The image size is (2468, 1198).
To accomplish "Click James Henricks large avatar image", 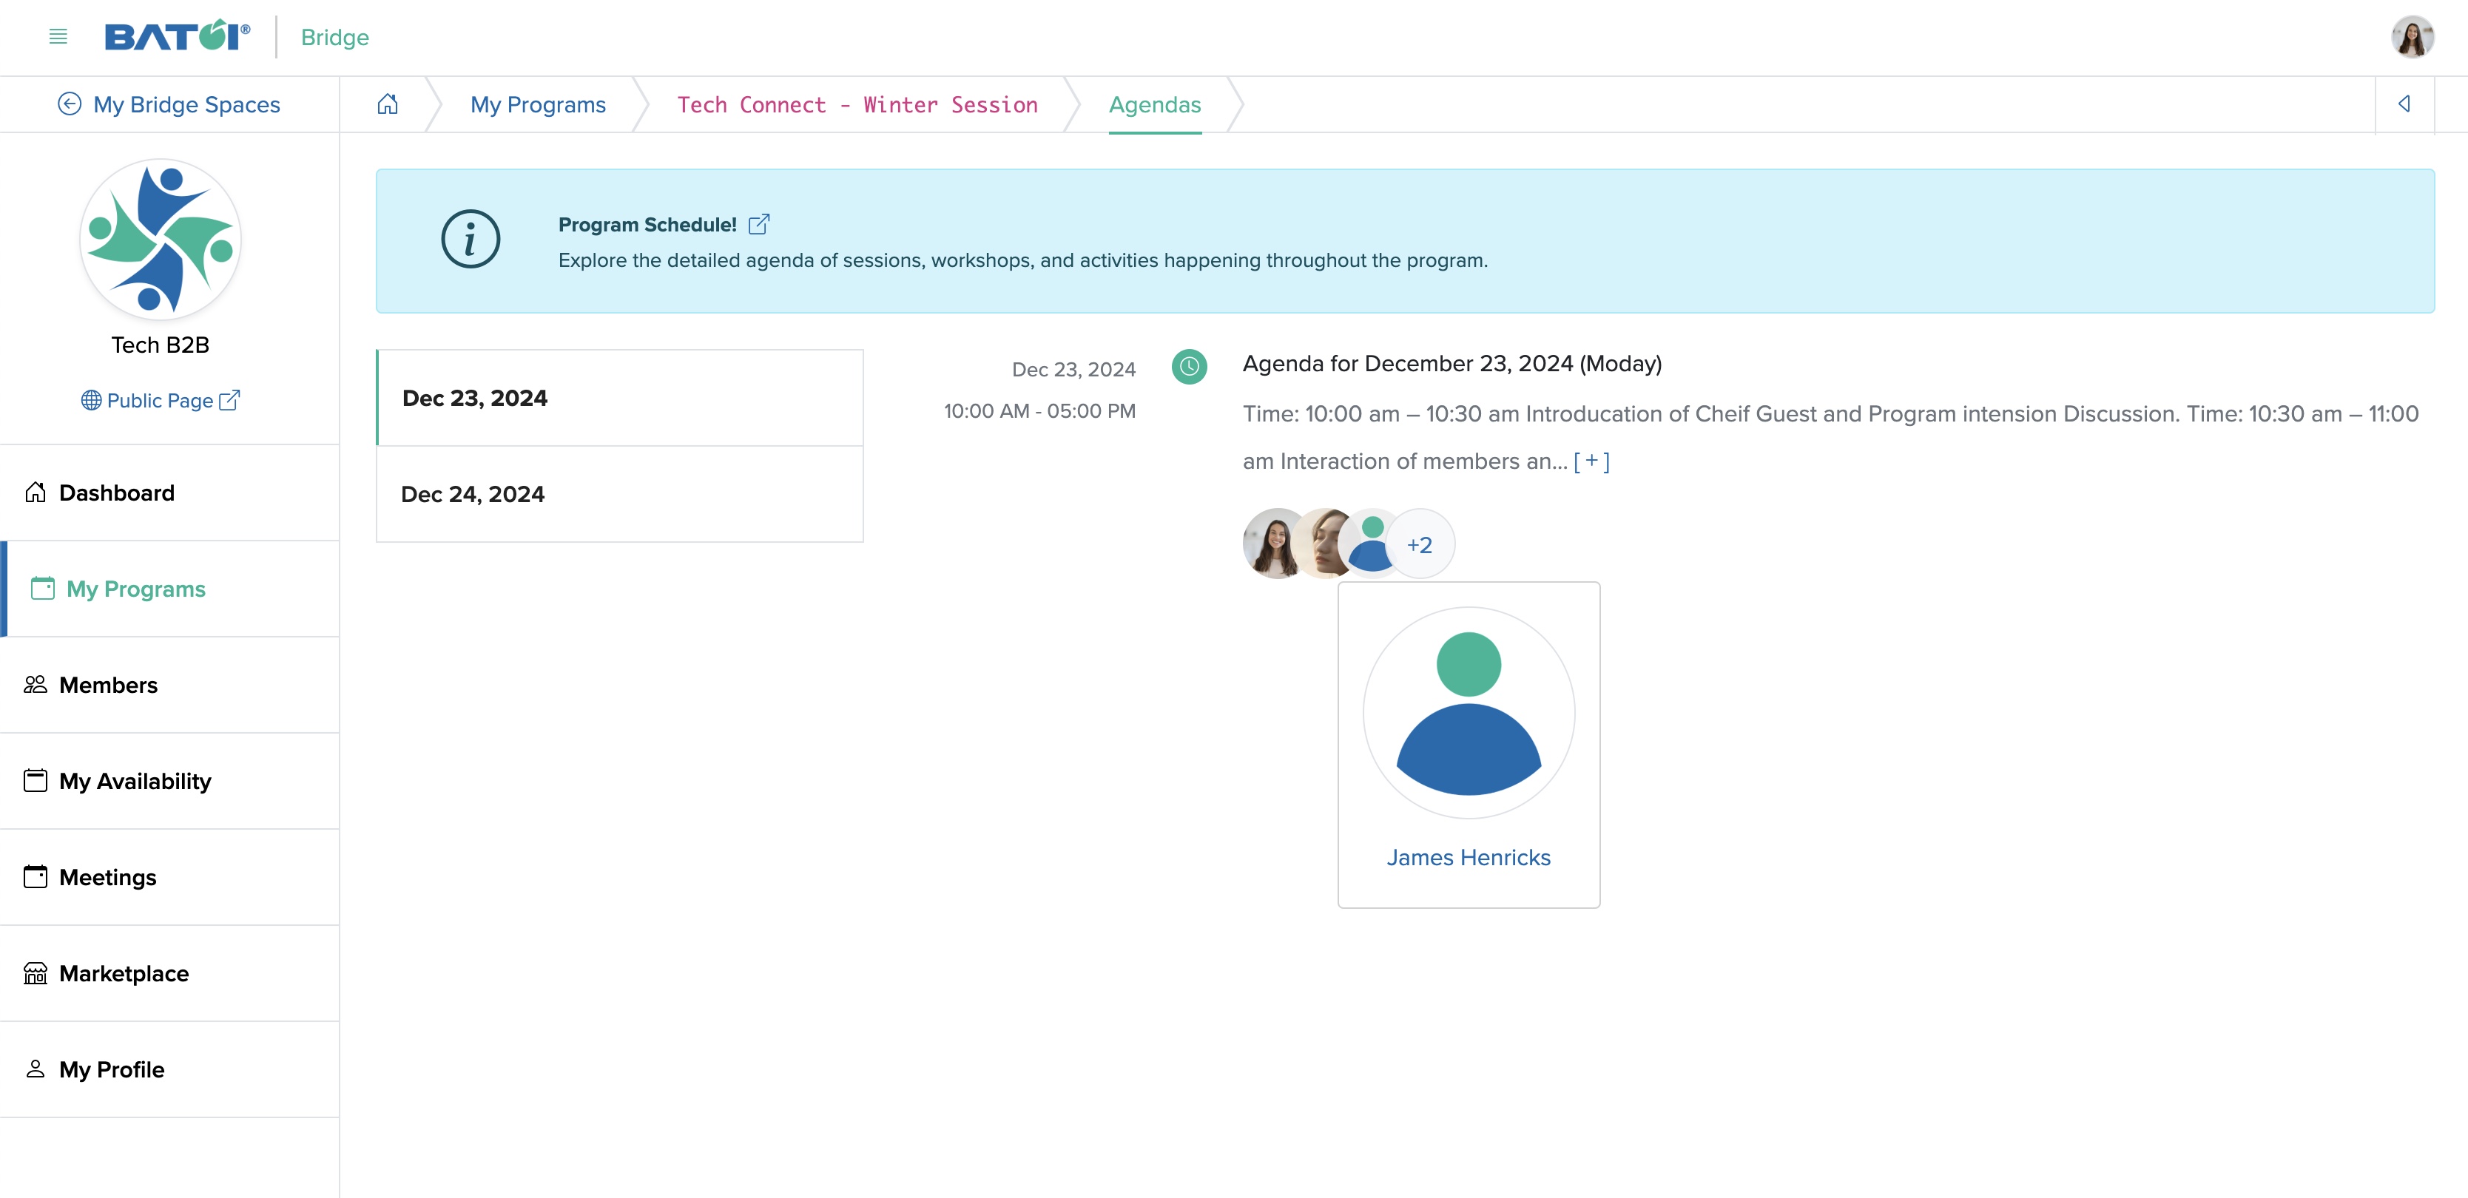I will point(1469,712).
